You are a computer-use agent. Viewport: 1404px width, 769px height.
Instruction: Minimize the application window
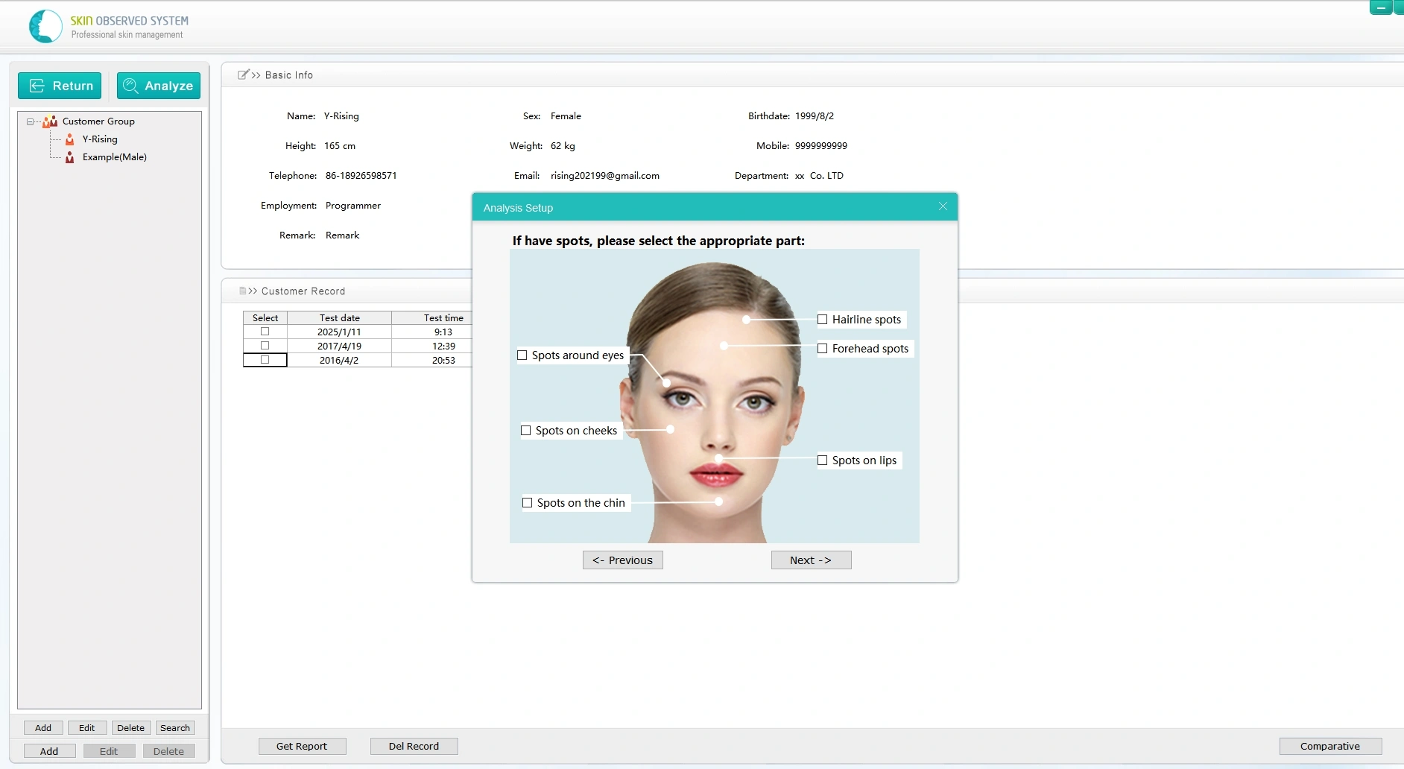click(x=1381, y=7)
